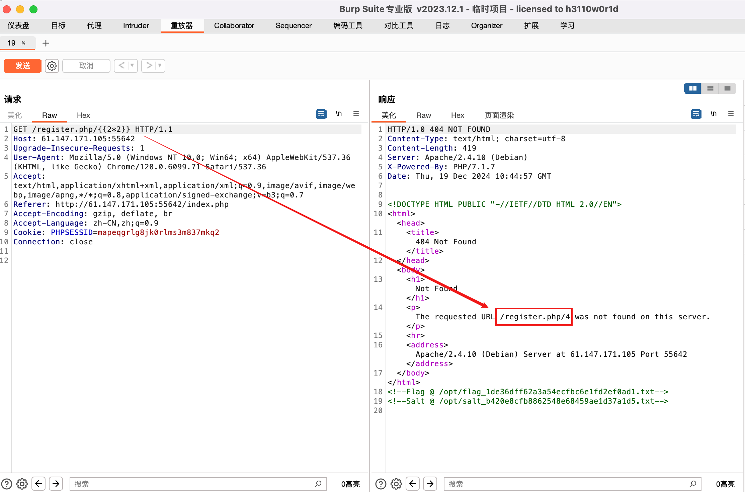Open the 扩展 extensions tab

pyautogui.click(x=531, y=26)
